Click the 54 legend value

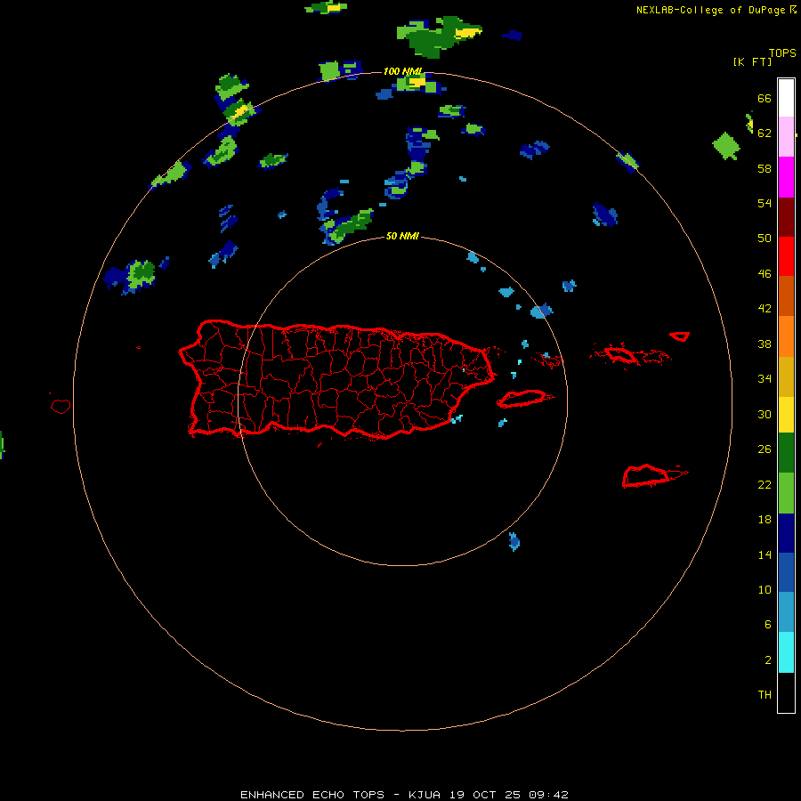click(765, 203)
